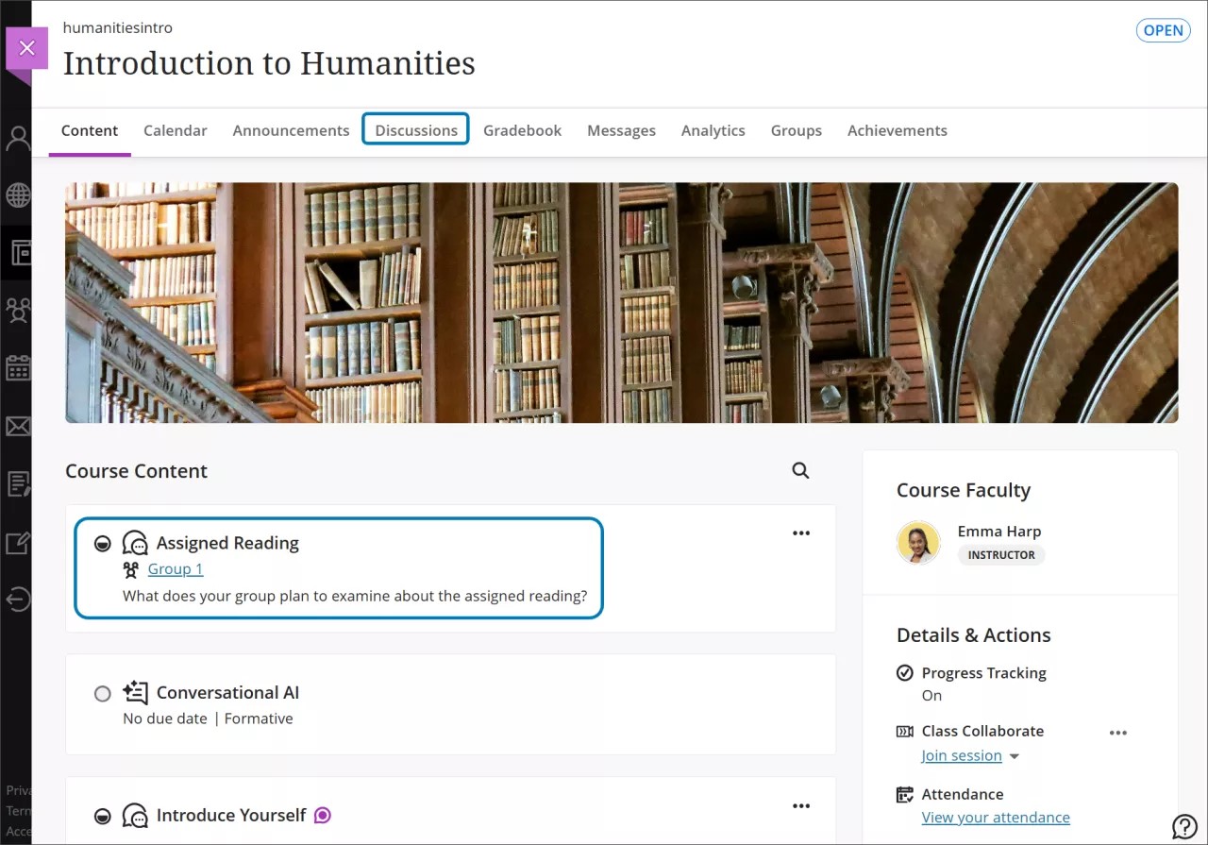The height and width of the screenshot is (845, 1208).
Task: Open options menu for Assigned Reading
Action: coord(800,532)
